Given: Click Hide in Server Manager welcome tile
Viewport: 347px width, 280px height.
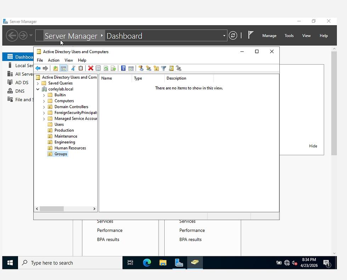Looking at the screenshot, I should pos(313,146).
